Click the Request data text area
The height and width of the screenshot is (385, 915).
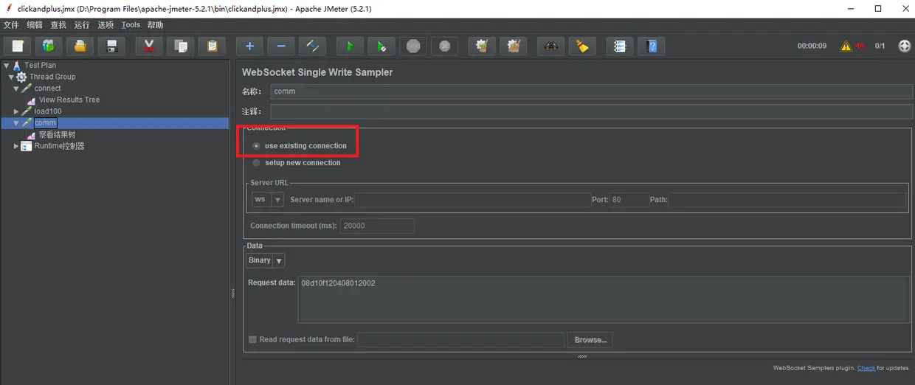603,299
